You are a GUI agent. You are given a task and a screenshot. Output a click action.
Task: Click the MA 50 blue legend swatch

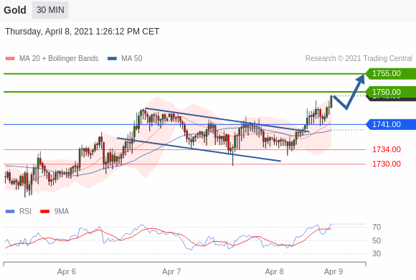pyautogui.click(x=112, y=58)
